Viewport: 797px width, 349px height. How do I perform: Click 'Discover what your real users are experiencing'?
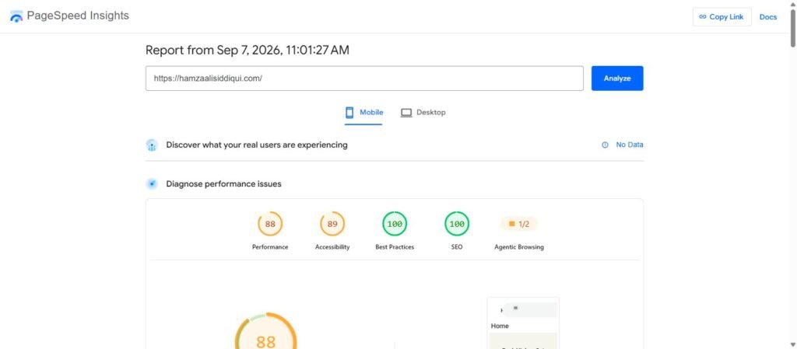point(257,145)
